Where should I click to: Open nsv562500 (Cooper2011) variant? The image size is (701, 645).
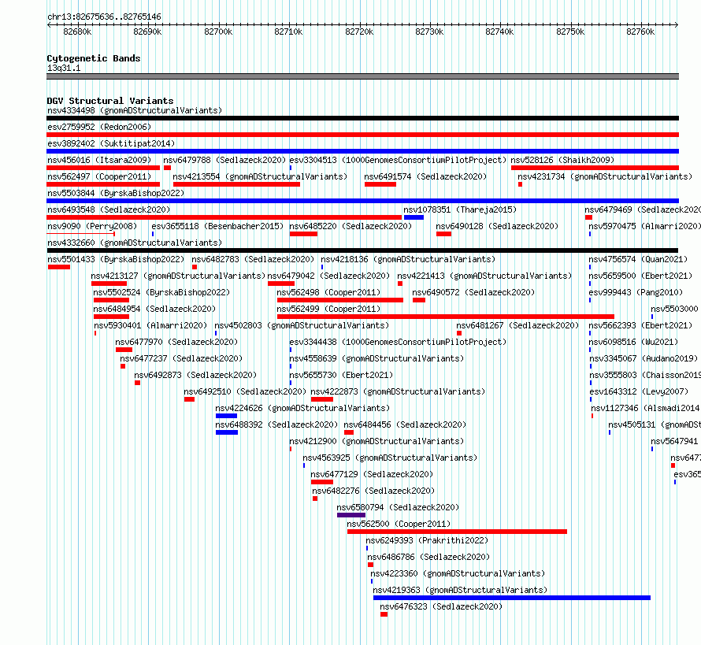coord(399,524)
